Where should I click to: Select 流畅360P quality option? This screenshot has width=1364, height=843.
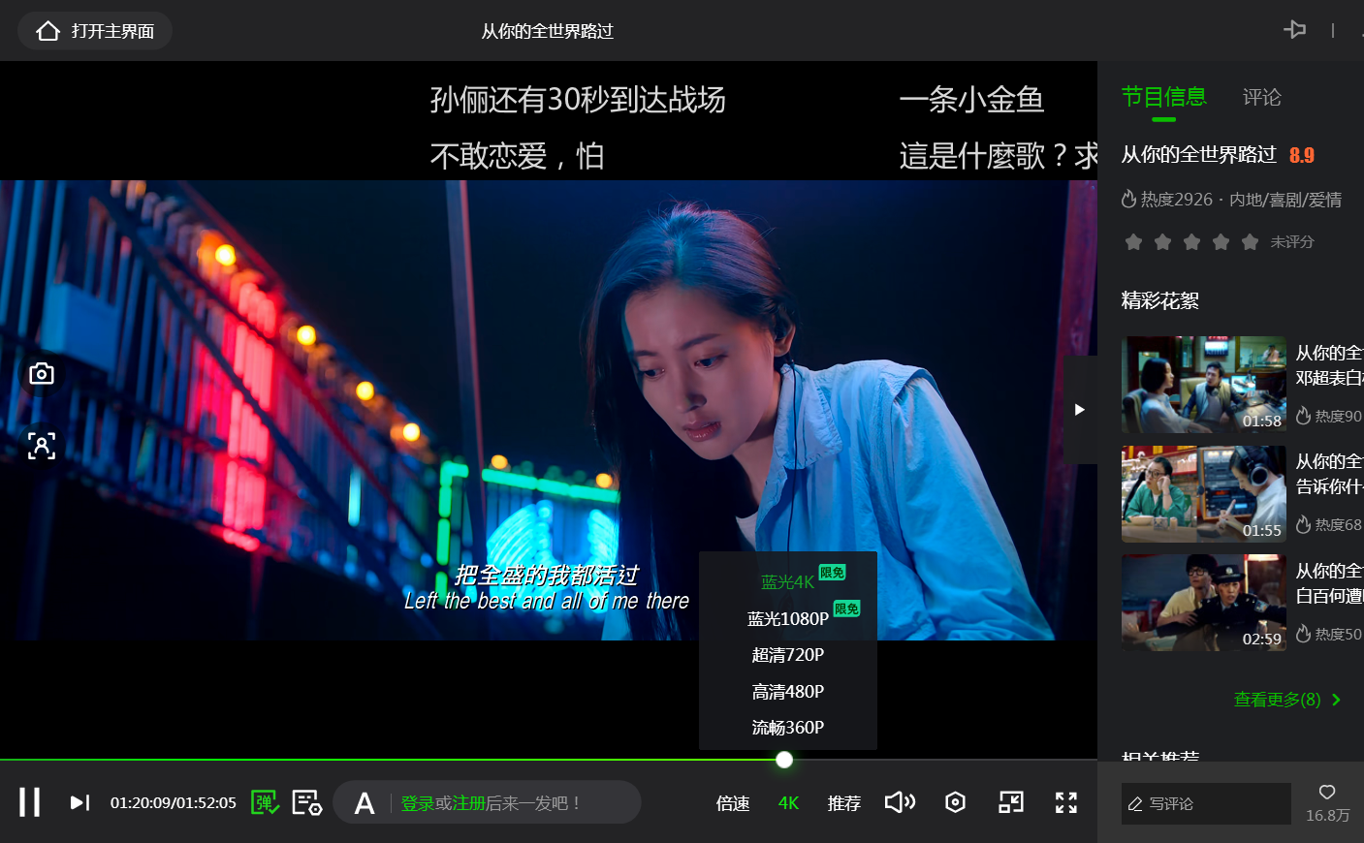coord(788,728)
